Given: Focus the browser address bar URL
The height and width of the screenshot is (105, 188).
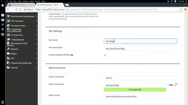Looking at the screenshot, I should (97, 9).
